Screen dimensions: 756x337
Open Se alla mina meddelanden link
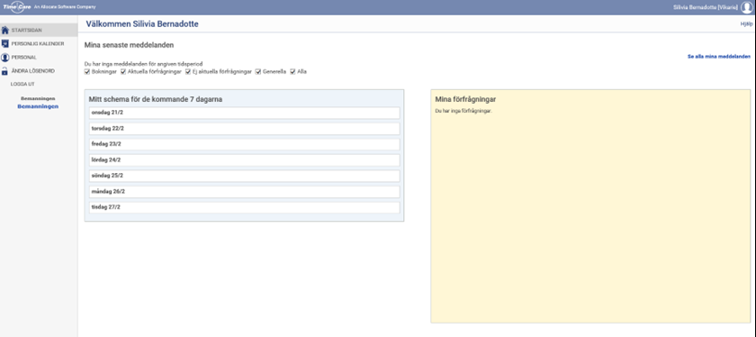coord(719,57)
